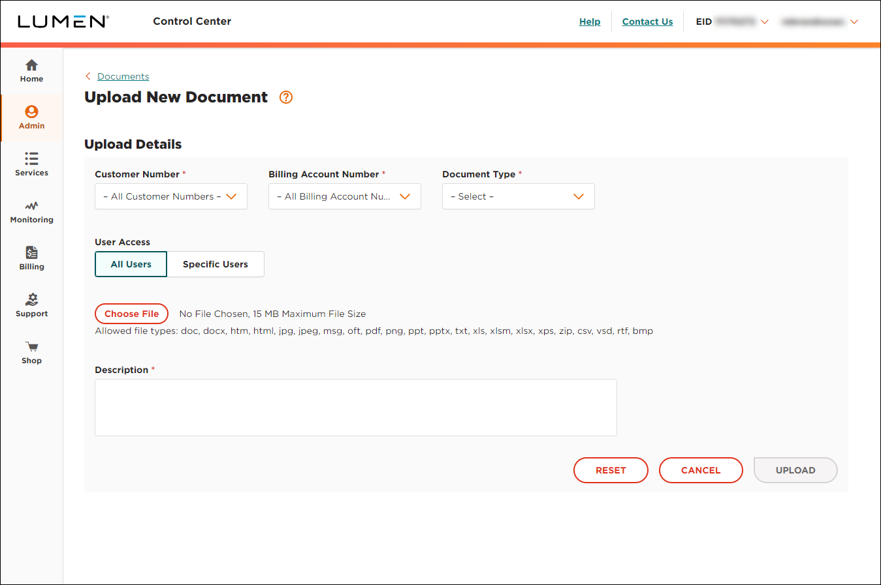Click the Choose File button
This screenshot has height=585, width=881.
tap(132, 314)
